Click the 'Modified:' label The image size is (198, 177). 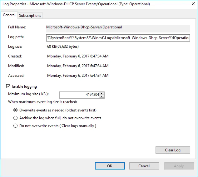(x=16, y=66)
